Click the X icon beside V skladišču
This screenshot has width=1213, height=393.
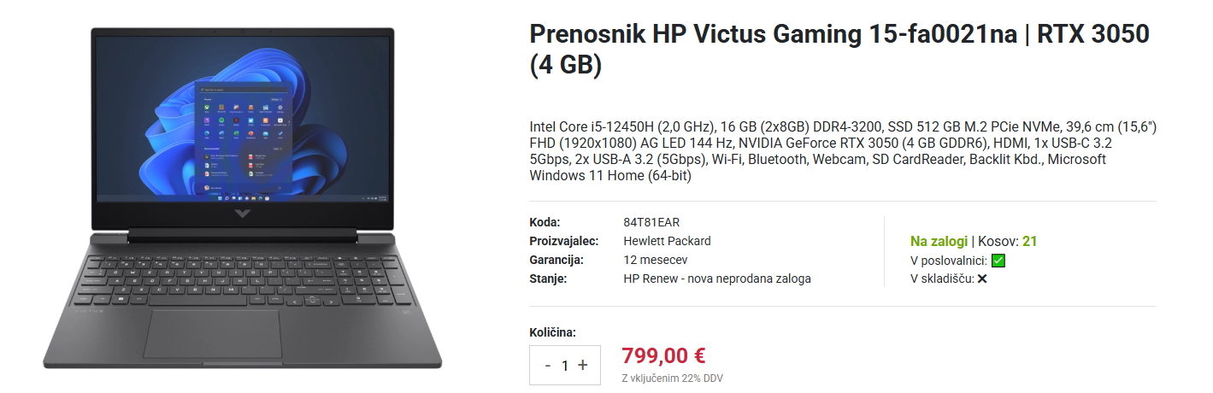[982, 279]
